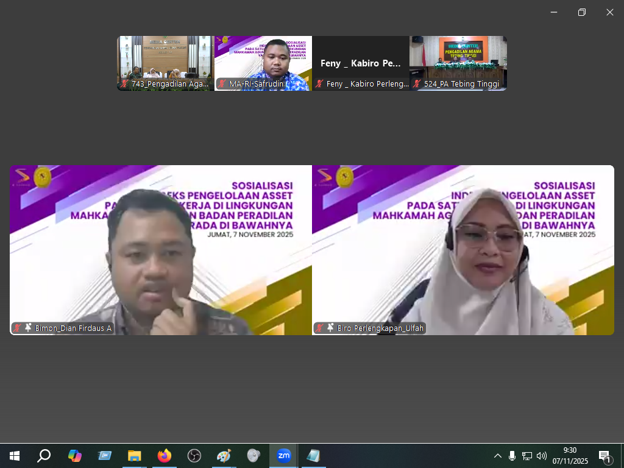The width and height of the screenshot is (624, 468).
Task: Click the muted mic icon on Bimon_Dian Firdaus
Action: click(x=18, y=328)
